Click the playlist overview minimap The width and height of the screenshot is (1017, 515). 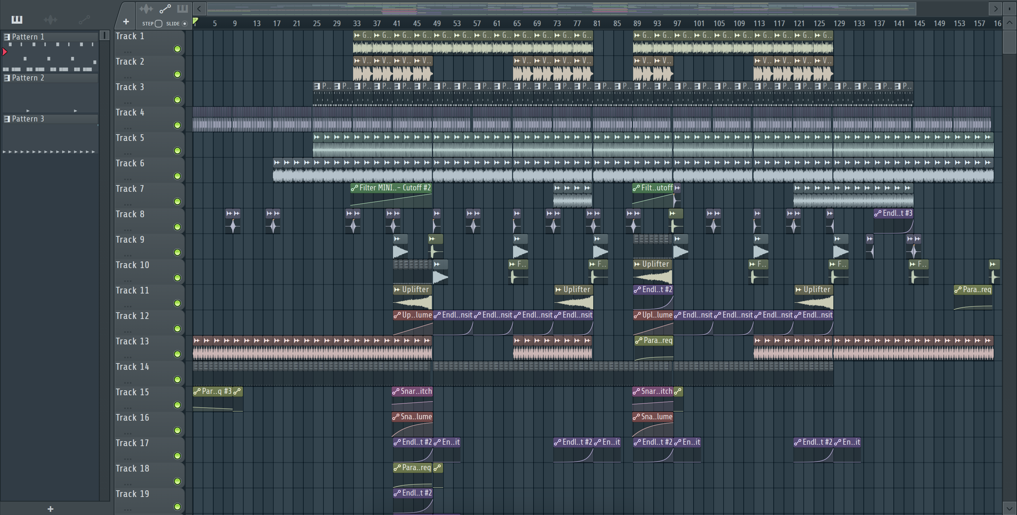pyautogui.click(x=561, y=8)
